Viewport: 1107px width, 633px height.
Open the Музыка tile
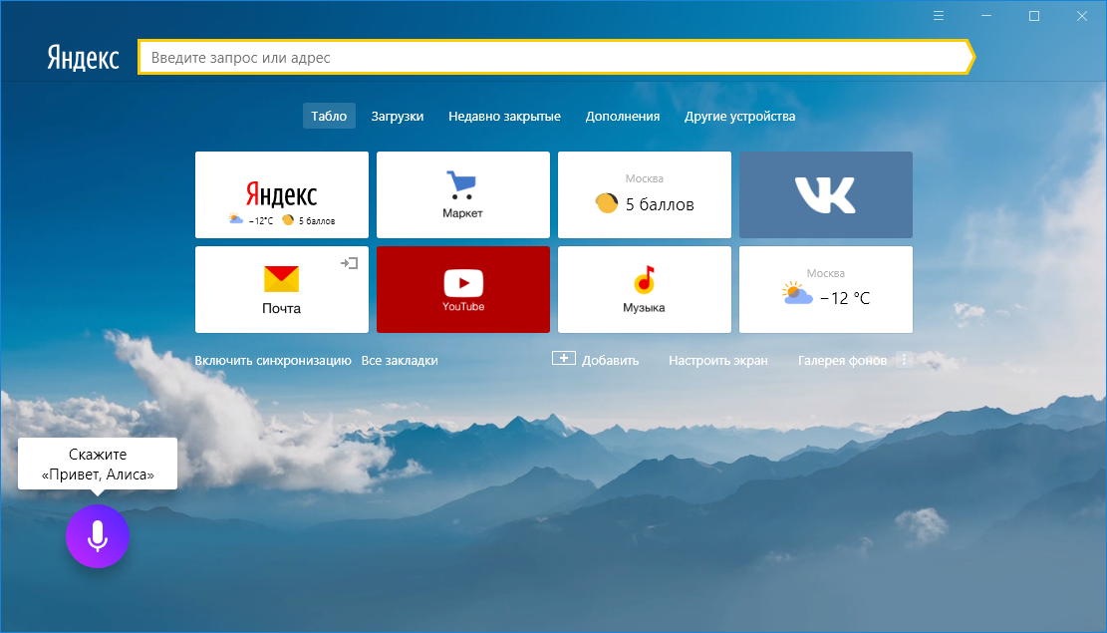[x=644, y=289]
